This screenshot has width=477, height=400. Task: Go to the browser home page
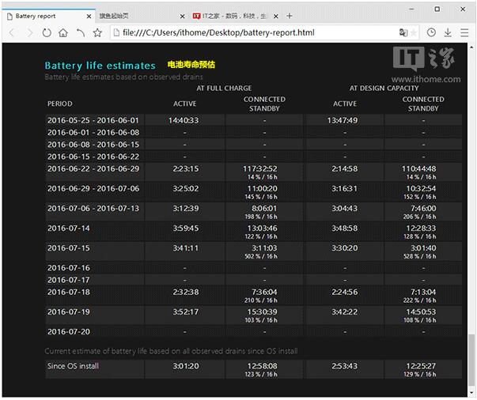(63, 32)
